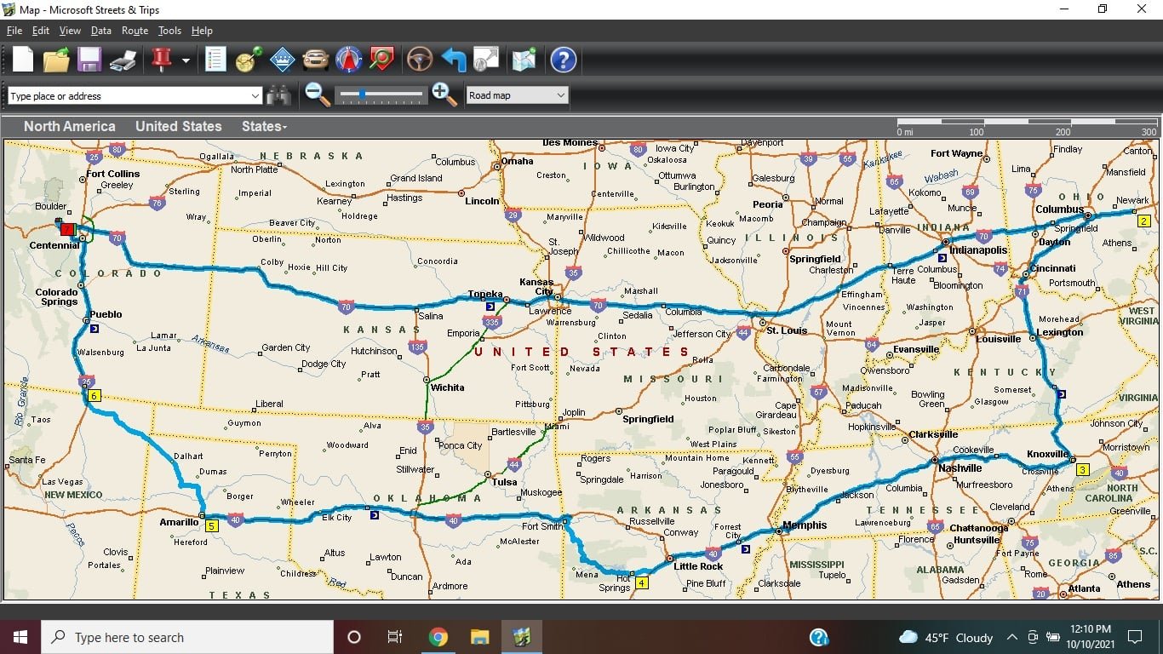The height and width of the screenshot is (654, 1163).
Task: Click the United States breadcrumb
Action: pos(178,126)
